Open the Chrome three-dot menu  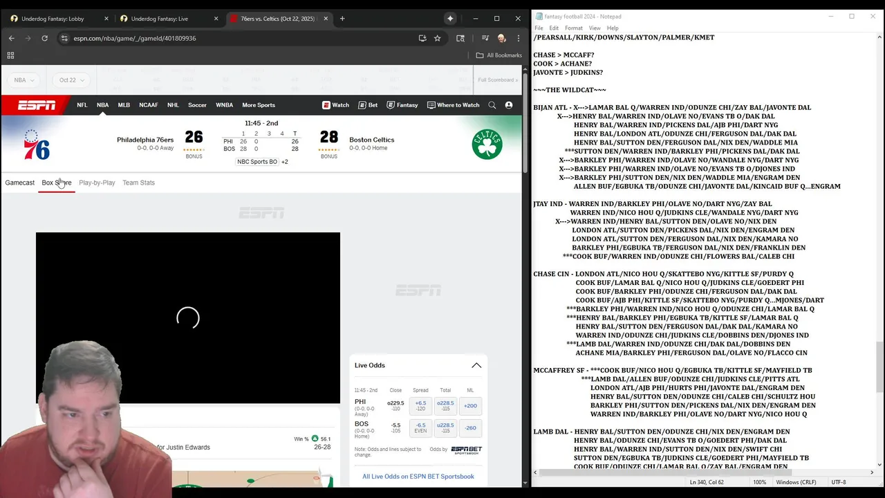point(518,38)
